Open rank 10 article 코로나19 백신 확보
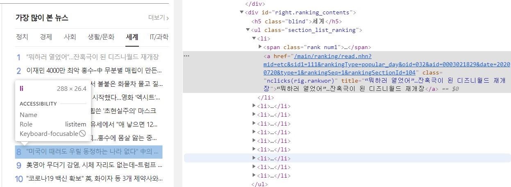 click(94, 179)
